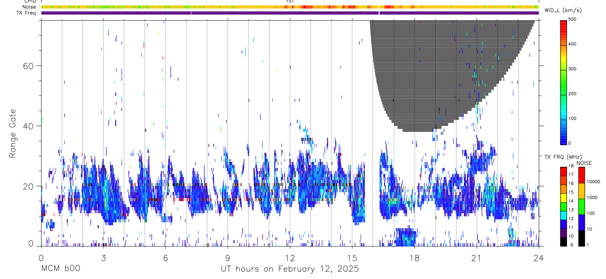Click the '151' CPID value above the plot
Screen dimensions: 606x279
tap(290, 1)
